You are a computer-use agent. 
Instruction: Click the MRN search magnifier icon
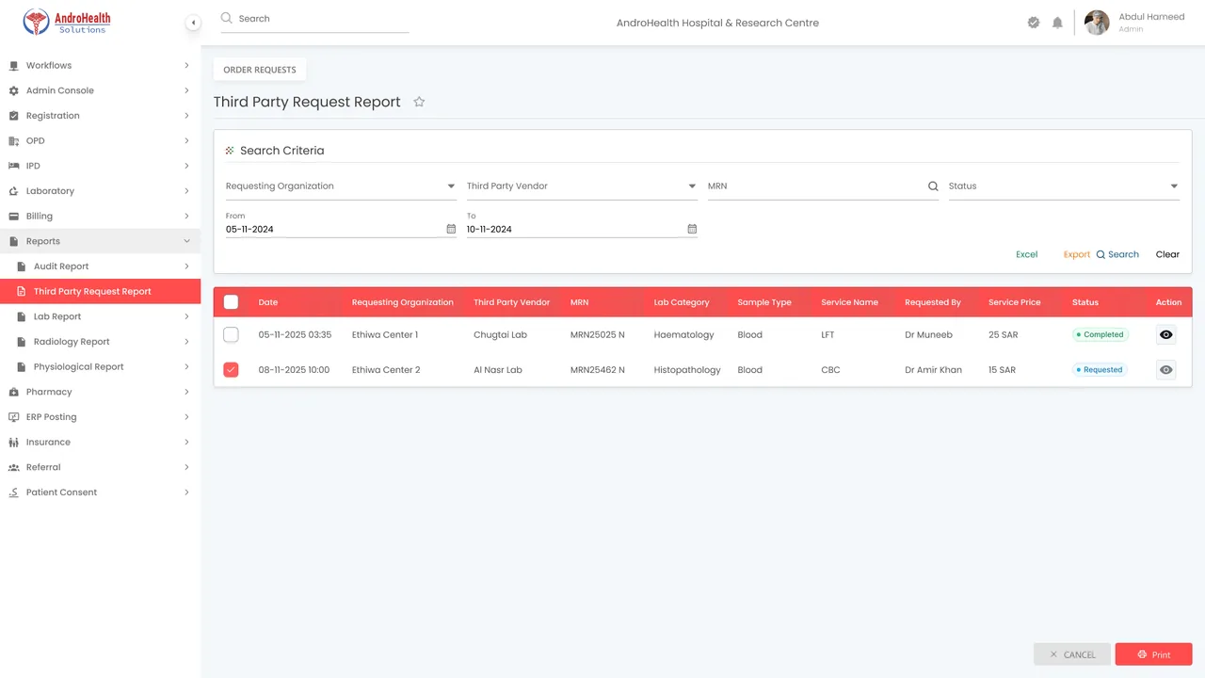[933, 186]
